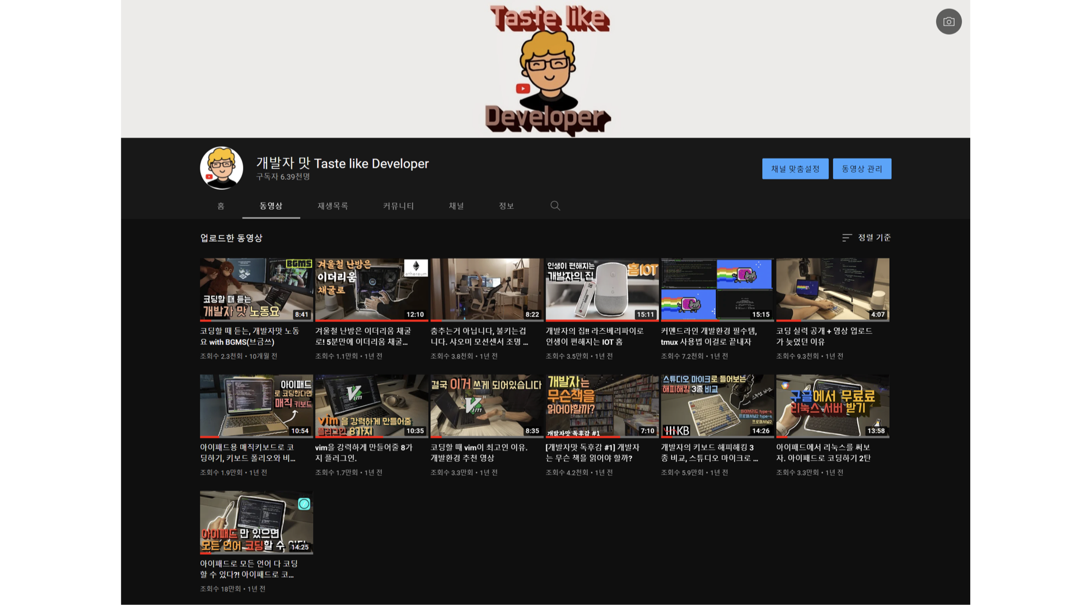Image resolution: width=1075 pixels, height=605 pixels.
Task: Click the 동영상 관리 button
Action: (862, 169)
